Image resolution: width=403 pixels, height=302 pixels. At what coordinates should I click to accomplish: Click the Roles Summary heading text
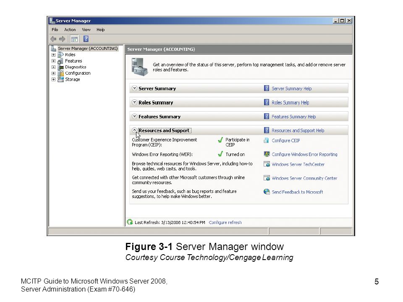(x=156, y=102)
